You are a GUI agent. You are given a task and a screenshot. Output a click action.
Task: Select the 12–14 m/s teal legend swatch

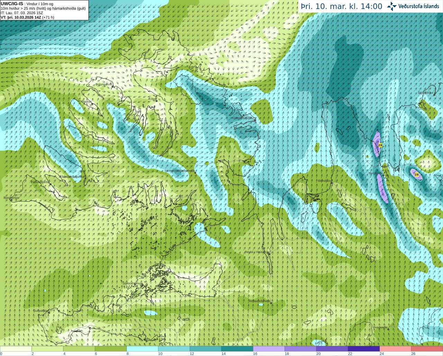click(x=206, y=349)
